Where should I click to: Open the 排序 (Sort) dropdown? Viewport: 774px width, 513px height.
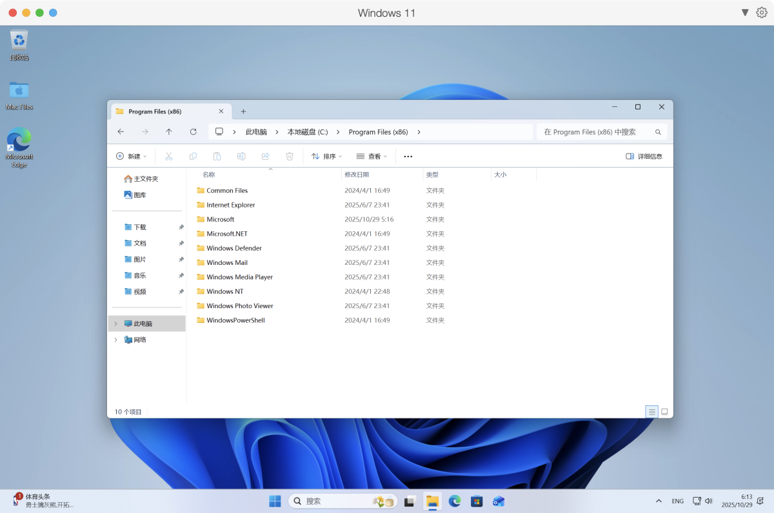click(x=326, y=156)
